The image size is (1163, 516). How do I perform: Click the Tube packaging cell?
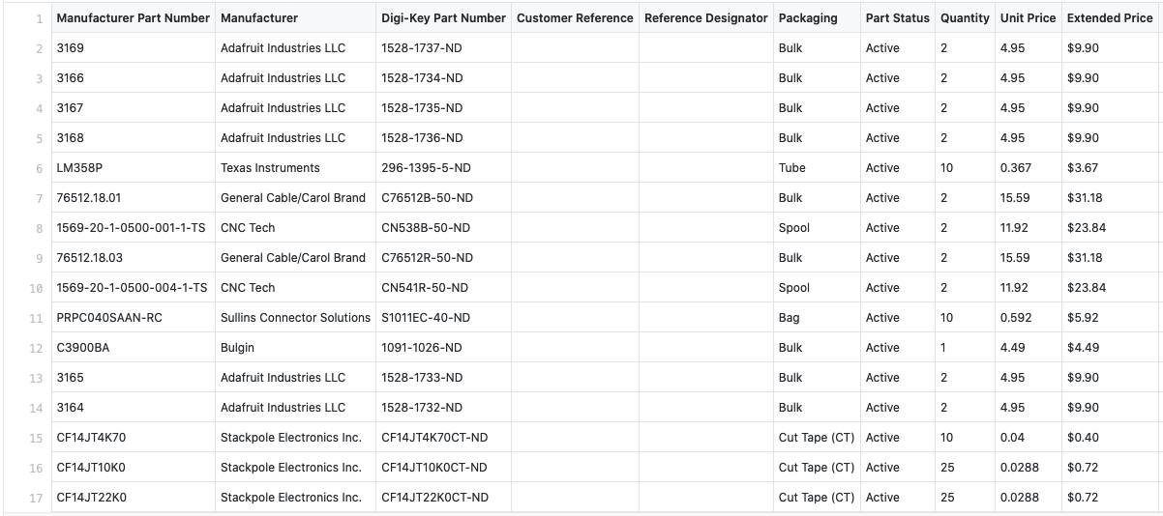pos(791,168)
